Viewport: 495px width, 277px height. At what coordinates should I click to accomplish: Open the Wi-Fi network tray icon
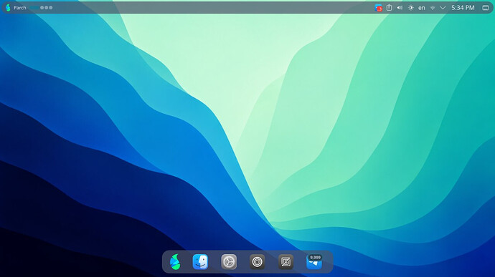click(433, 8)
